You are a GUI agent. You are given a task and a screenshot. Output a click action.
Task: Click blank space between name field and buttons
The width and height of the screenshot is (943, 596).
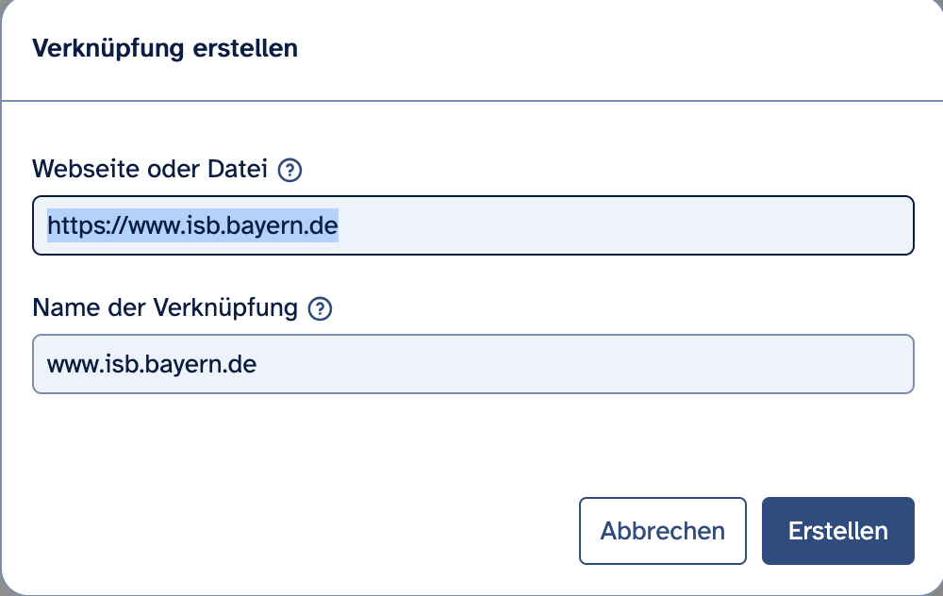tap(471, 443)
